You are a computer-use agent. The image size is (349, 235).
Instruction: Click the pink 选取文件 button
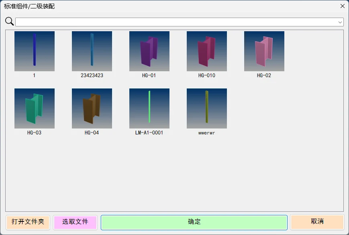tap(75, 222)
